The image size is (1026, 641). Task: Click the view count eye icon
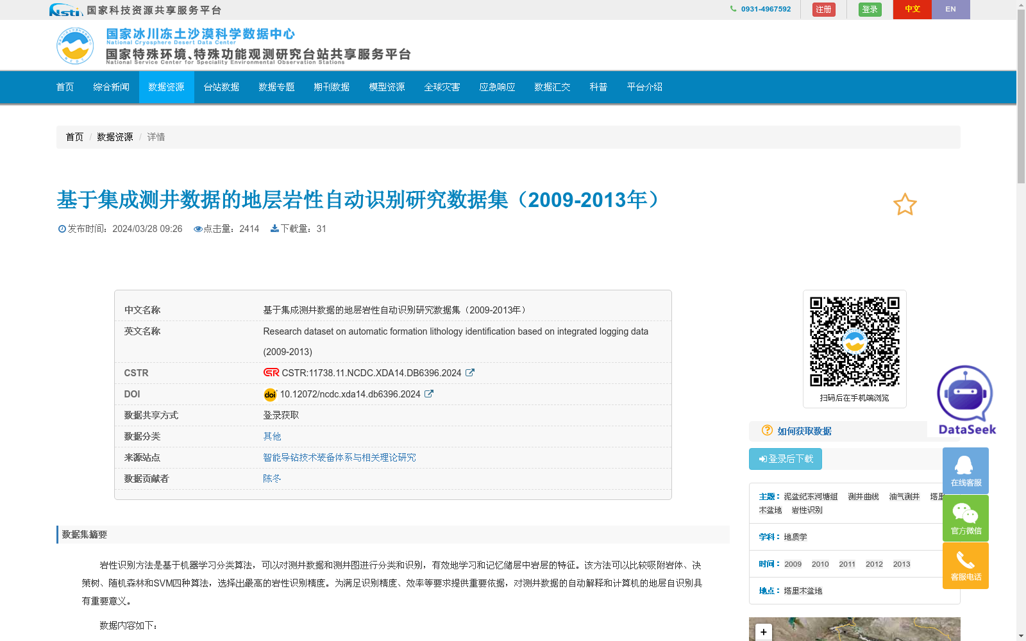pyautogui.click(x=198, y=229)
